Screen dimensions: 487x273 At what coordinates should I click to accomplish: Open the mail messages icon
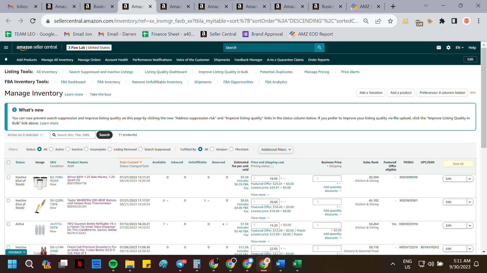439,48
